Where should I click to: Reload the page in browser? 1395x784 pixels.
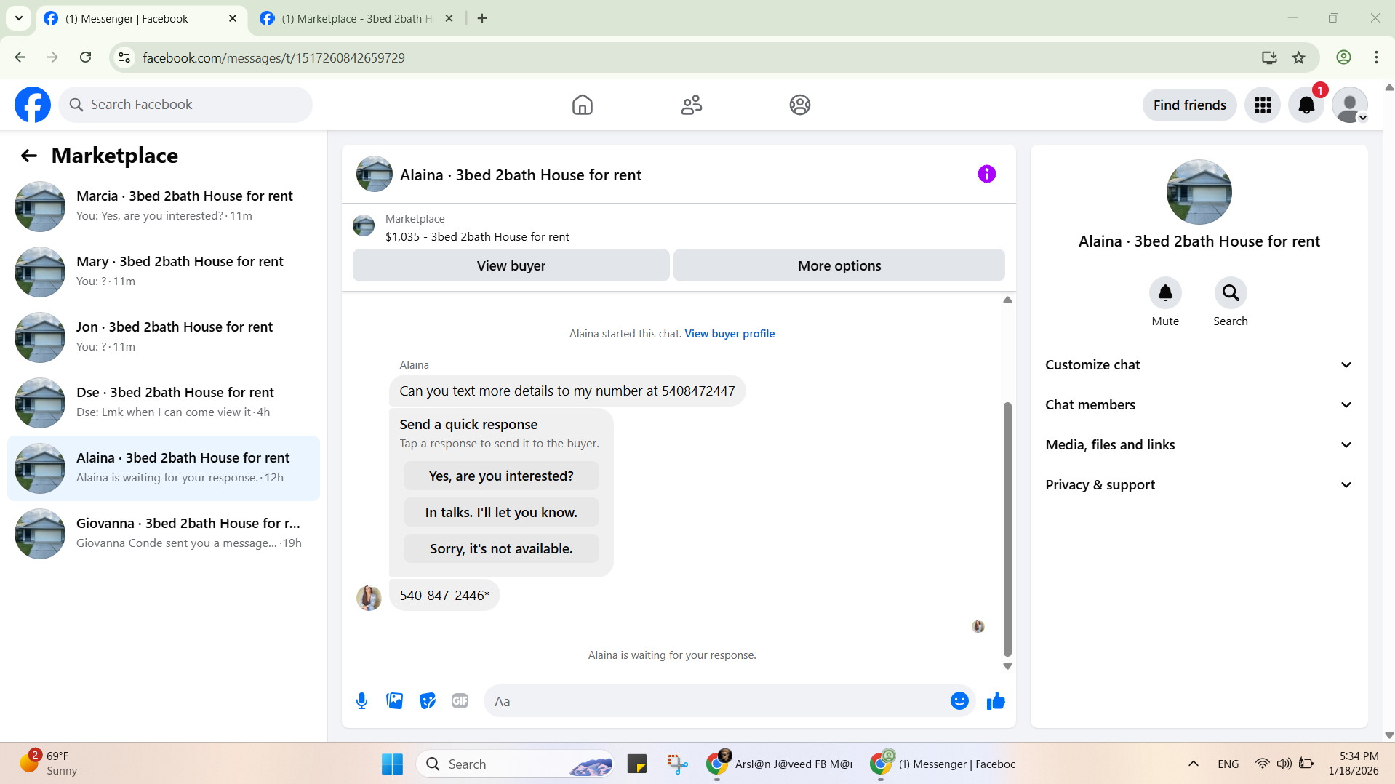[85, 57]
